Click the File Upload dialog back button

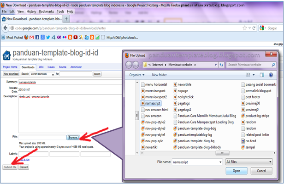[x=129, y=65]
